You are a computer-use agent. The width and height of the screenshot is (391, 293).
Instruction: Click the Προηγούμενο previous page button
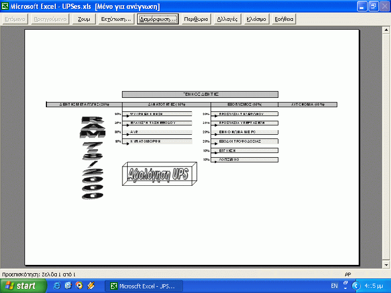tap(50, 19)
